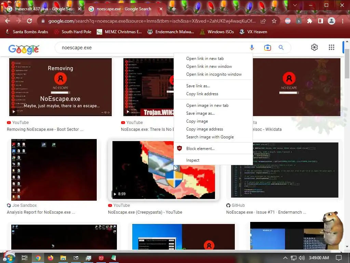Open the side panel icon
Viewport: 350px width, 263px height.
tap(321, 21)
